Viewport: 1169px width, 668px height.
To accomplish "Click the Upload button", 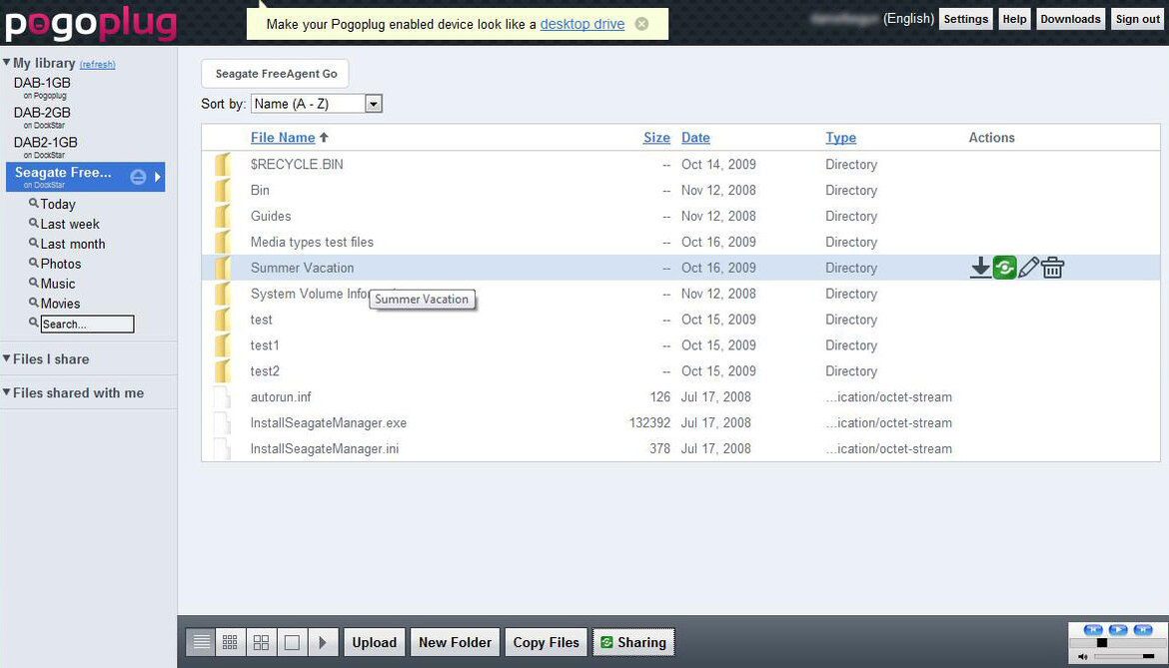I will coord(375,642).
